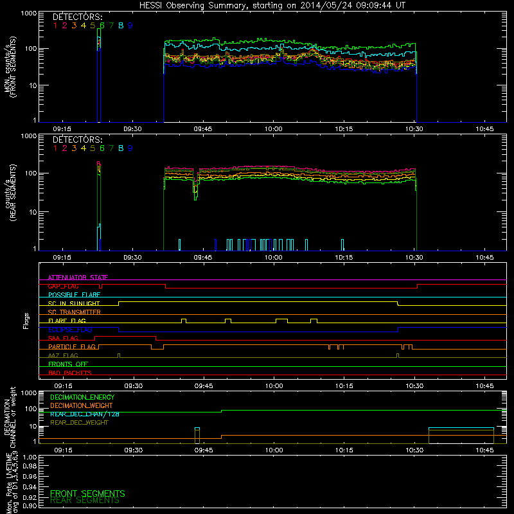Screen dimensions: 514x514
Task: Click the 10:15 tick in the rear segments plot
Action: coord(344,258)
